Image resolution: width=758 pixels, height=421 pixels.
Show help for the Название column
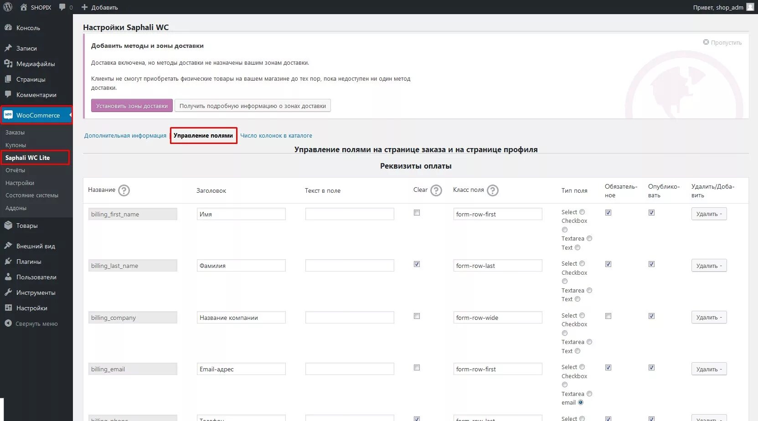[124, 190]
